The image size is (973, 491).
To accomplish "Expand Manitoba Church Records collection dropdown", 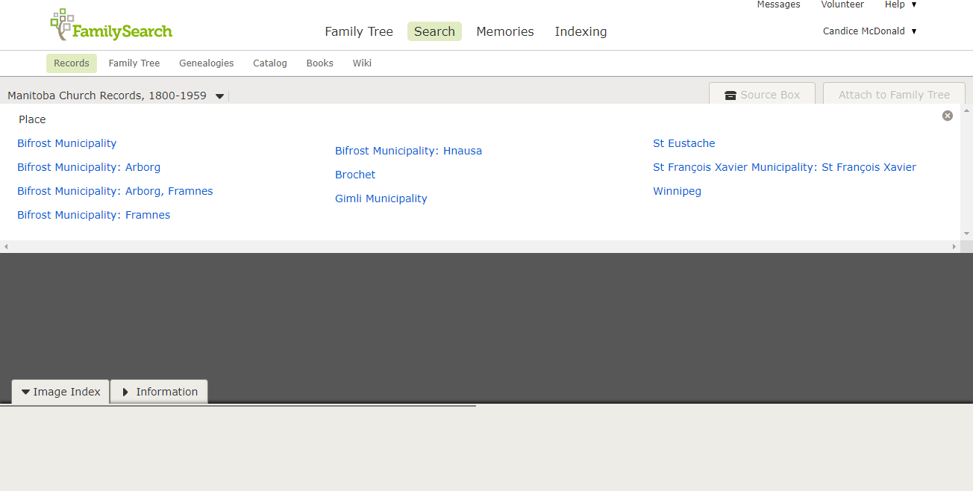I will tap(219, 96).
